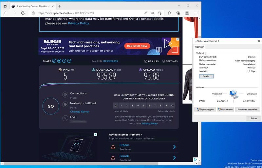
Task: Rate recommendation score 7
Action: pos(155,106)
